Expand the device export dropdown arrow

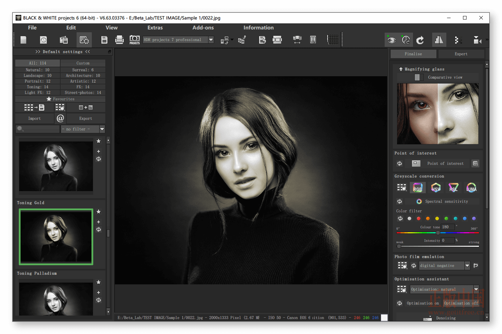pyautogui.click(x=232, y=40)
